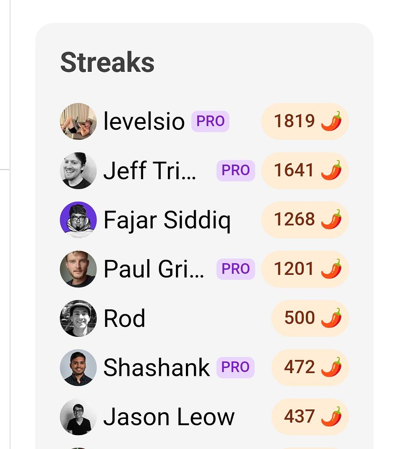Open Paul Gri... profile photo
The height and width of the screenshot is (449, 396).
(x=78, y=269)
